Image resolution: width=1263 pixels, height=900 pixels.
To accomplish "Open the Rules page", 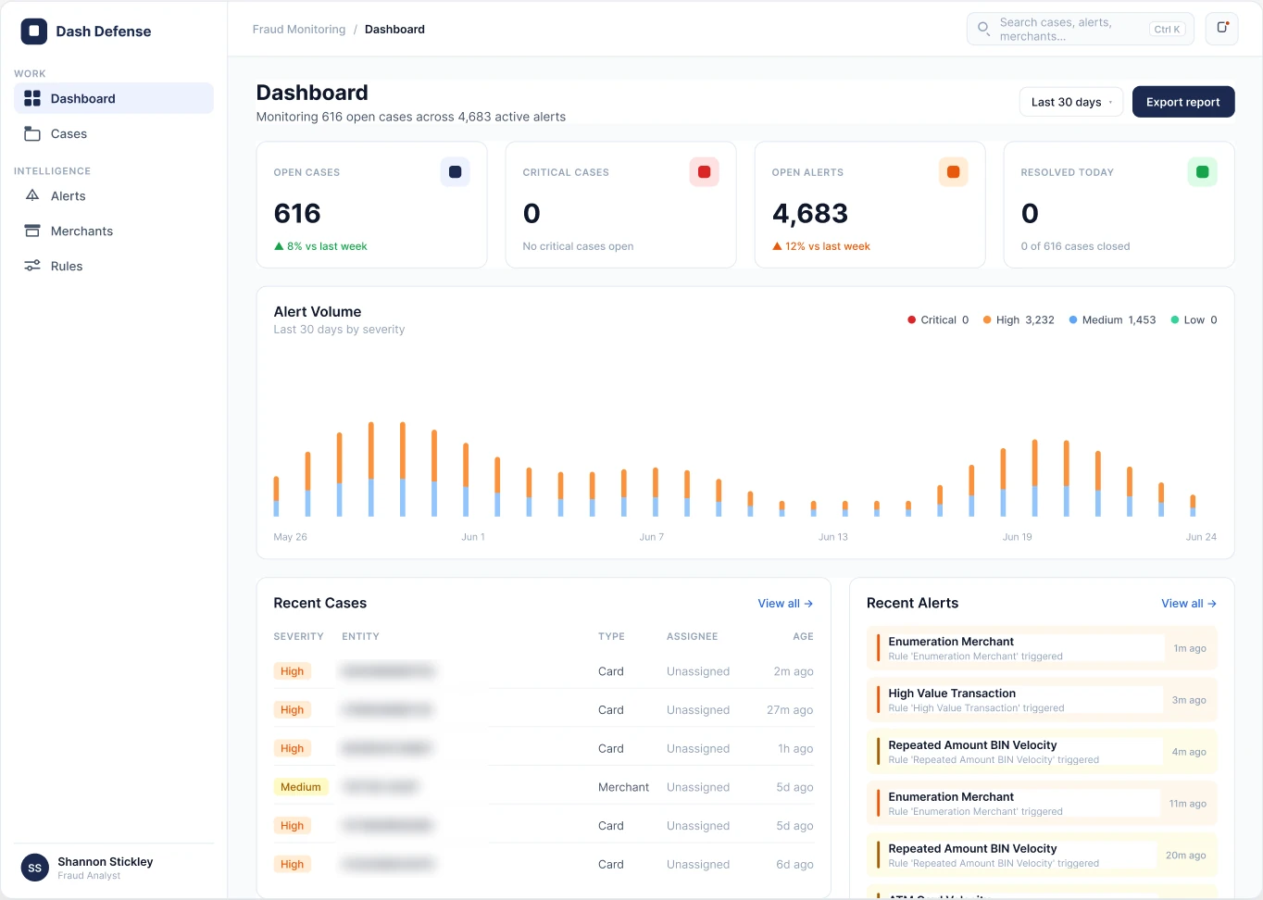I will click(114, 266).
